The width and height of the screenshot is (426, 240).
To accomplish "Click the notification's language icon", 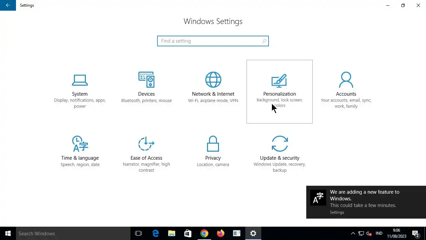I will [x=318, y=198].
